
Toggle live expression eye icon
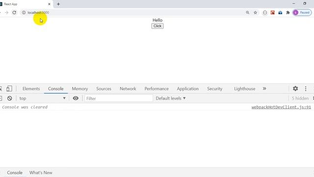coord(76,98)
